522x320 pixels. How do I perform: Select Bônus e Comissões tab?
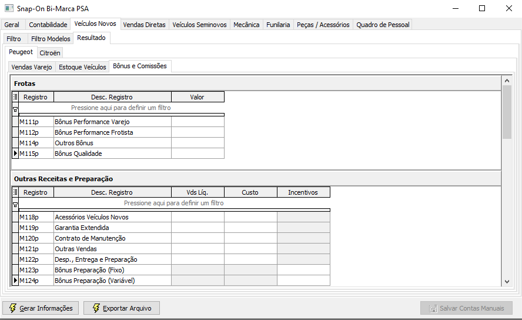(140, 66)
